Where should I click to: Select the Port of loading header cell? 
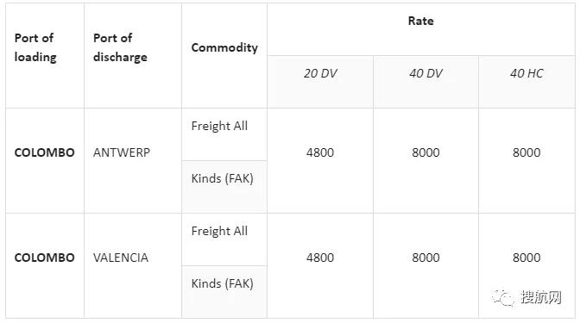click(x=45, y=56)
